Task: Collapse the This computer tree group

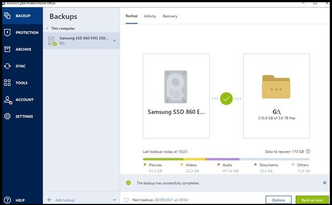Action: pyautogui.click(x=47, y=28)
